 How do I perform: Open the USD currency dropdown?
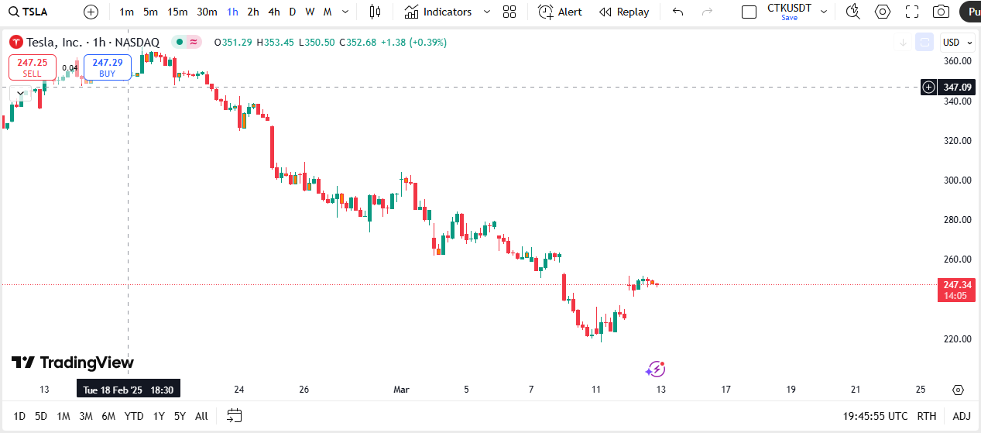[958, 43]
